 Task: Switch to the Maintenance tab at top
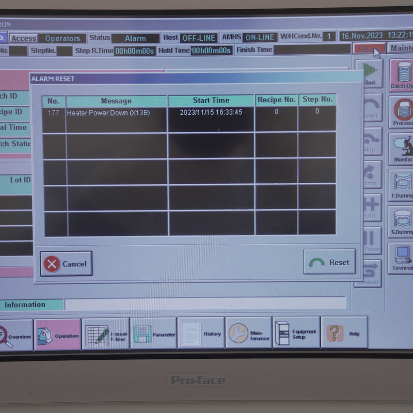[401, 49]
